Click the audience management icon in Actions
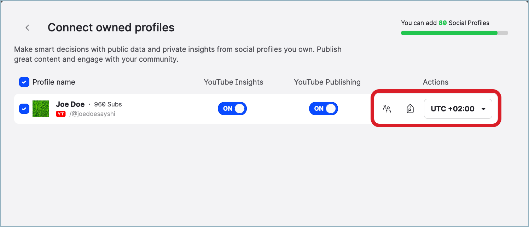This screenshot has height=227, width=529. (x=387, y=109)
